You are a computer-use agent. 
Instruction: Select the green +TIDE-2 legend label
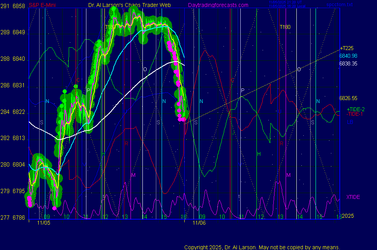click(x=356, y=109)
